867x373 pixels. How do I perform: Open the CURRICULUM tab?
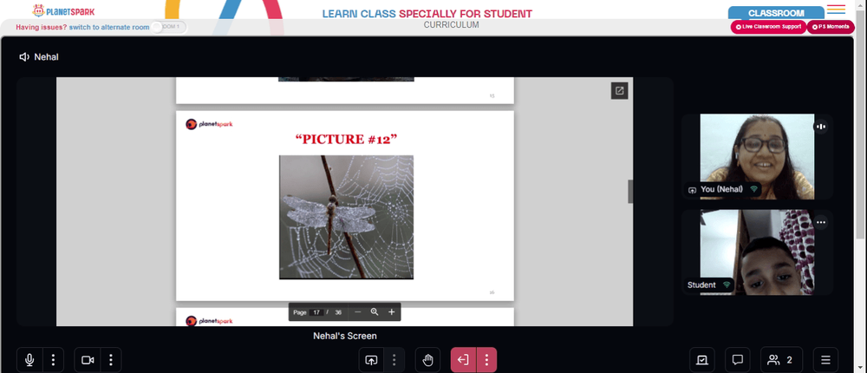click(451, 25)
